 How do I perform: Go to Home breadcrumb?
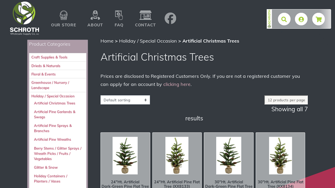[107, 41]
